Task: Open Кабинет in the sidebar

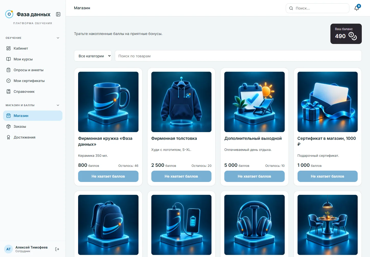Action: coord(33,48)
